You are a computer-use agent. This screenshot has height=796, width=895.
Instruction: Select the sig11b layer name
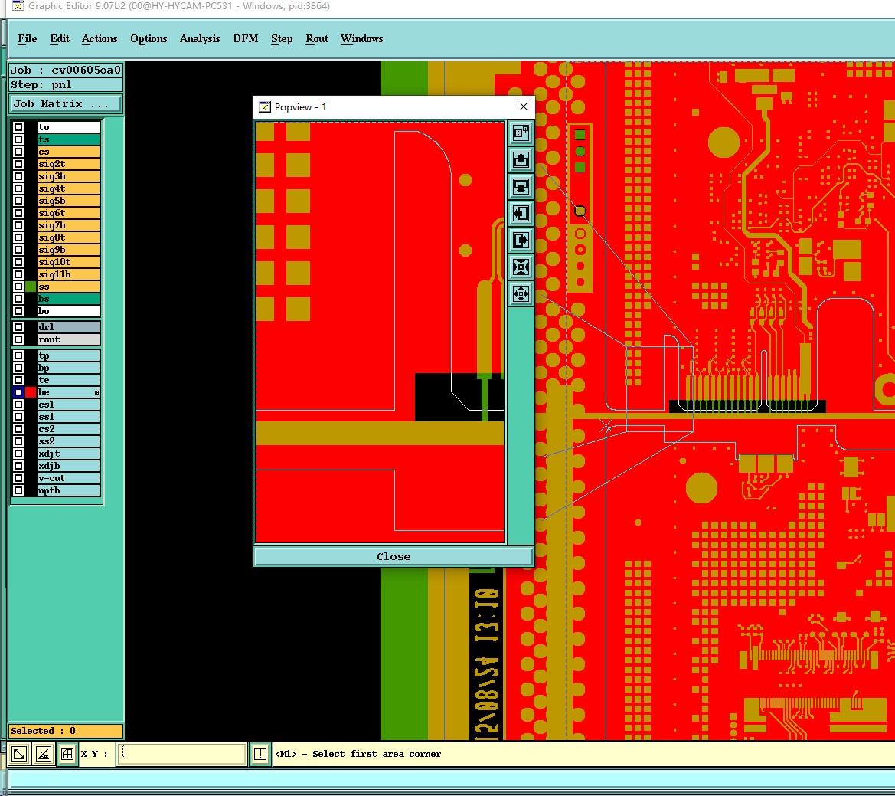pos(68,274)
